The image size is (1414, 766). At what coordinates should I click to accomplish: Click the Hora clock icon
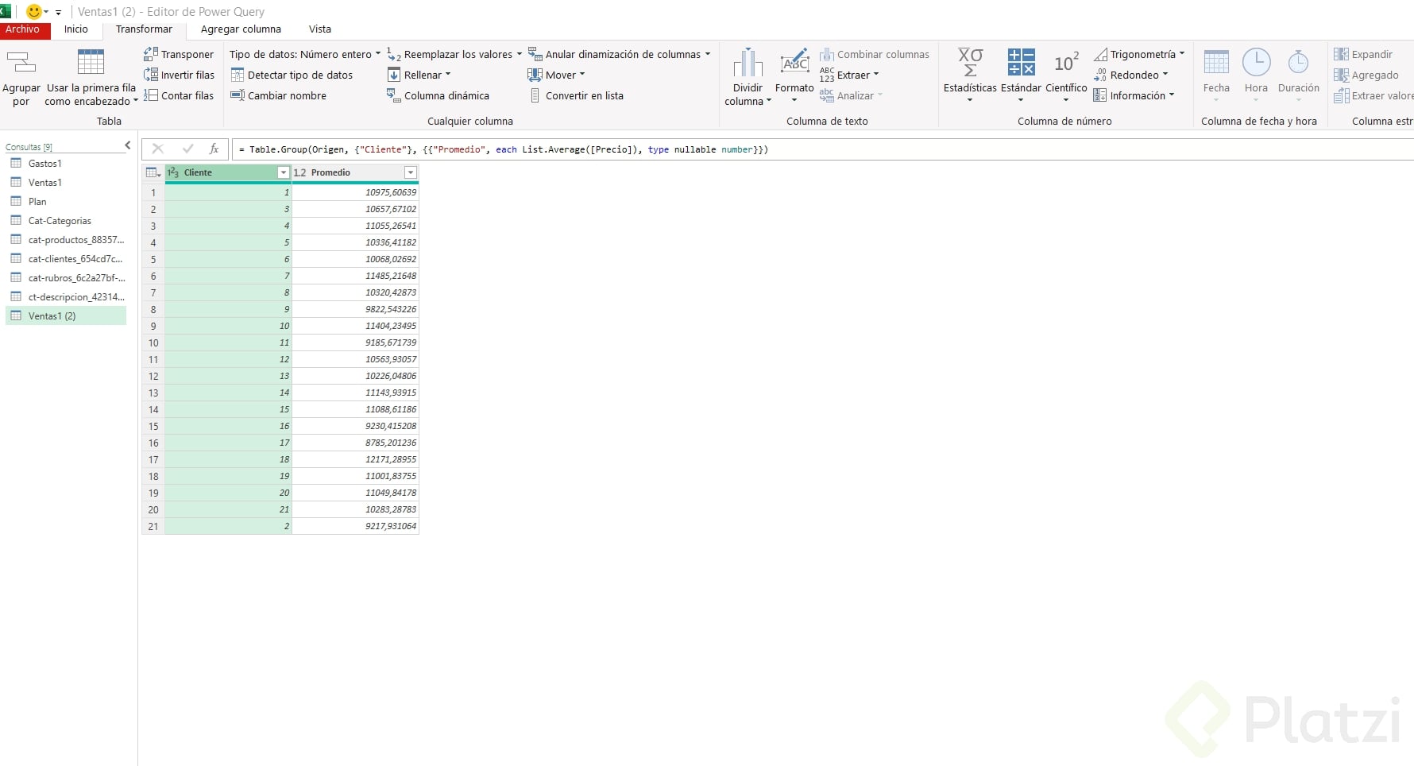pyautogui.click(x=1256, y=62)
